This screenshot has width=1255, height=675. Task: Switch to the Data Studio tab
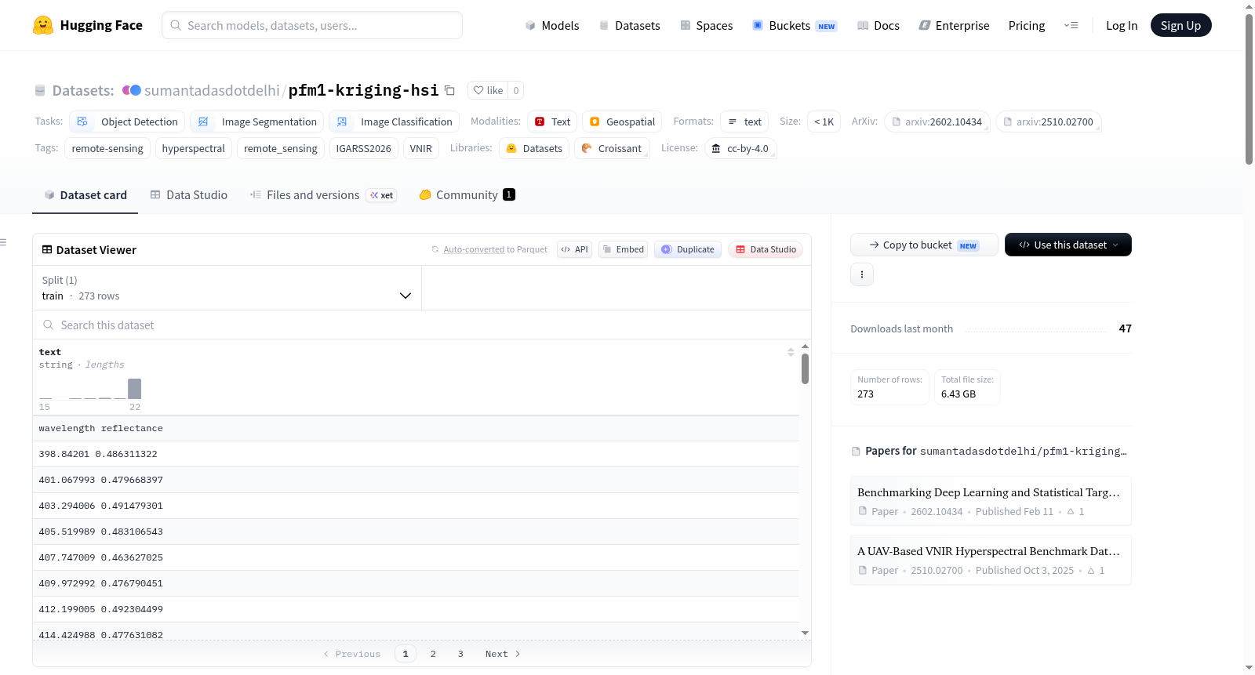tap(189, 195)
